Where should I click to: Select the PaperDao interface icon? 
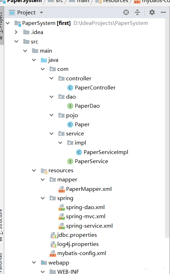70,106
